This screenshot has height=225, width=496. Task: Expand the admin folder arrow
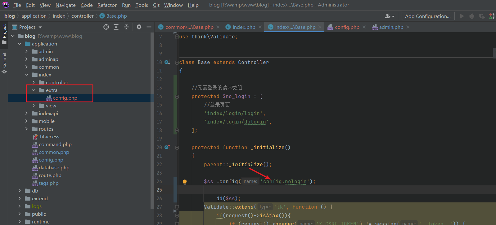coord(27,52)
